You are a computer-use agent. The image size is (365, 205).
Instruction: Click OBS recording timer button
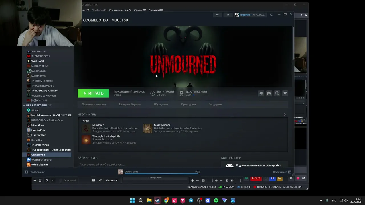256,178
